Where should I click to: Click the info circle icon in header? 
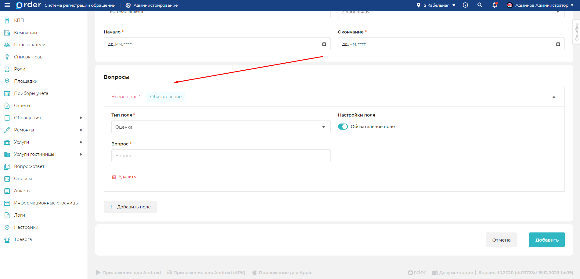[x=465, y=5]
